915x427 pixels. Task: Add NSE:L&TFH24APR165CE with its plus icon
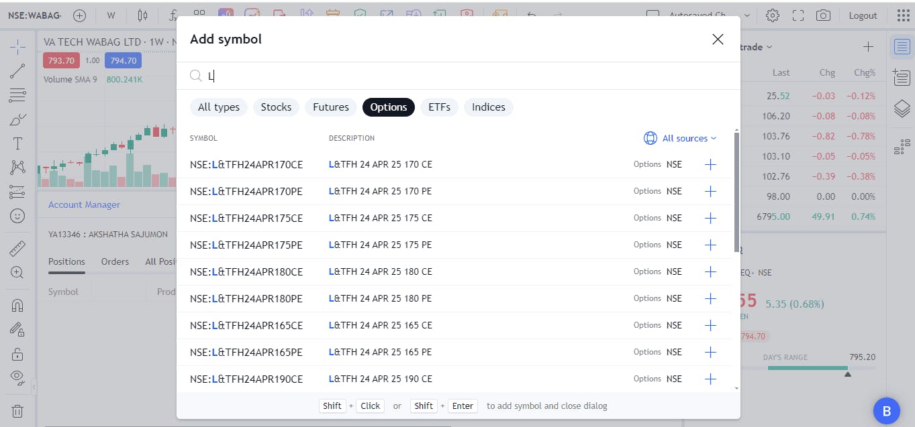point(710,325)
